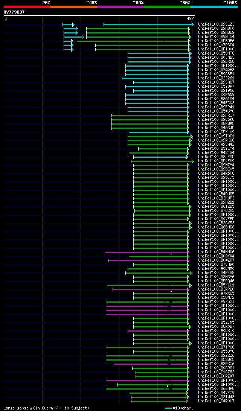
Task: Select the UniRef100_Q5ZJN5 entry
Action: click(x=216, y=323)
